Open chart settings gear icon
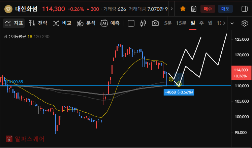This screenshot has width=252, height=148. click(245, 23)
